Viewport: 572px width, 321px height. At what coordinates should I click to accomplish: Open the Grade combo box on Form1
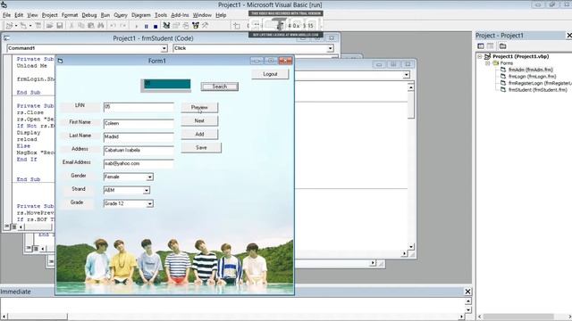149,204
